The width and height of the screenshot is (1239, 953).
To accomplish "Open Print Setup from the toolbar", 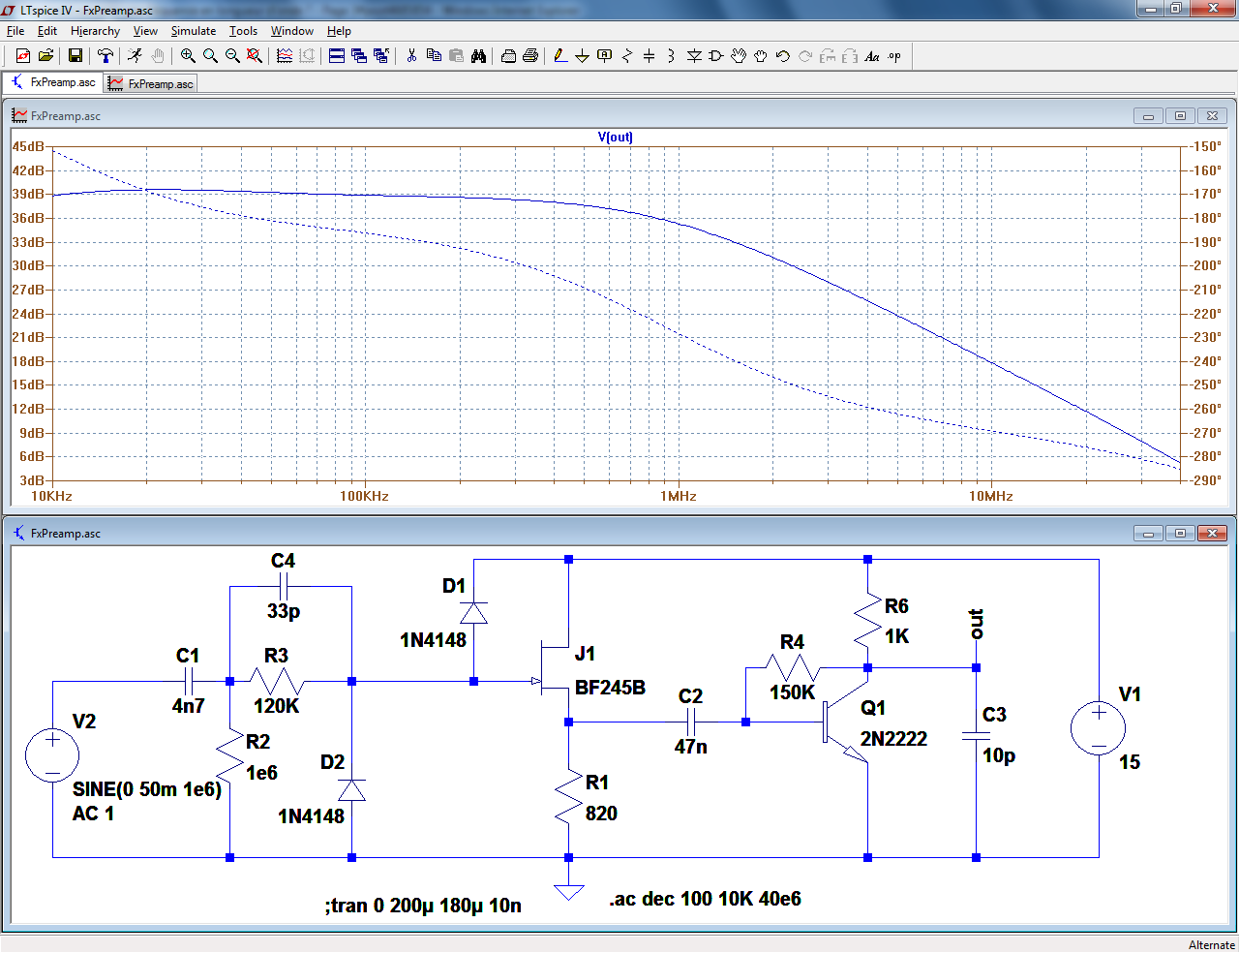I will [x=508, y=56].
